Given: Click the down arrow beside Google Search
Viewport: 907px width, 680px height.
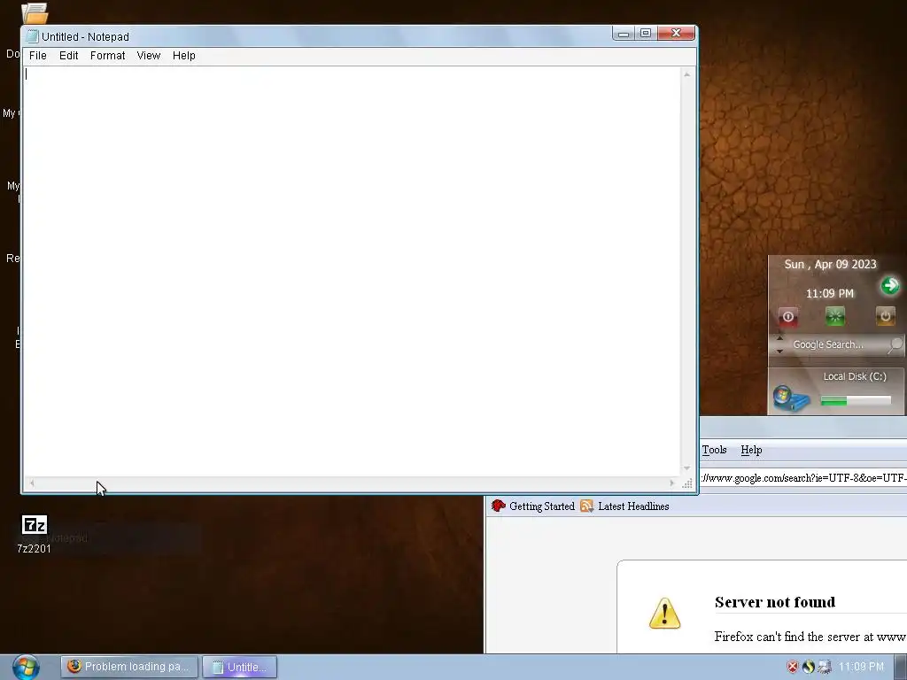Looking at the screenshot, I should click(x=779, y=351).
